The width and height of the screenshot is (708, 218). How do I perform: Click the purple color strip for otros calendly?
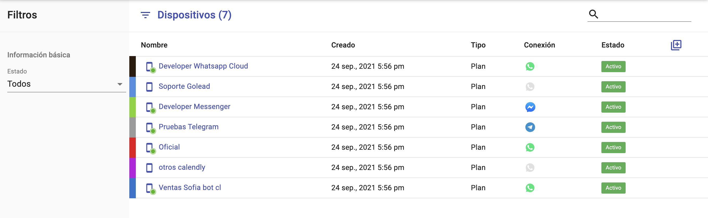tap(132, 168)
